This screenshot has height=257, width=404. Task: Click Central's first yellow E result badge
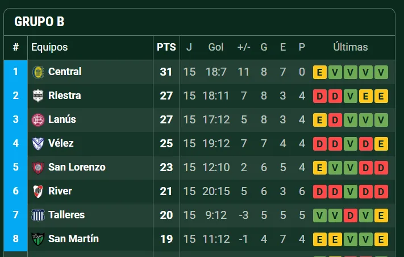point(320,72)
